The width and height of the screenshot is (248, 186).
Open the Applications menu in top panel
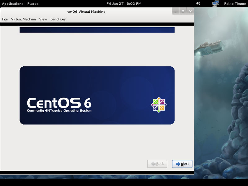[x=13, y=4]
